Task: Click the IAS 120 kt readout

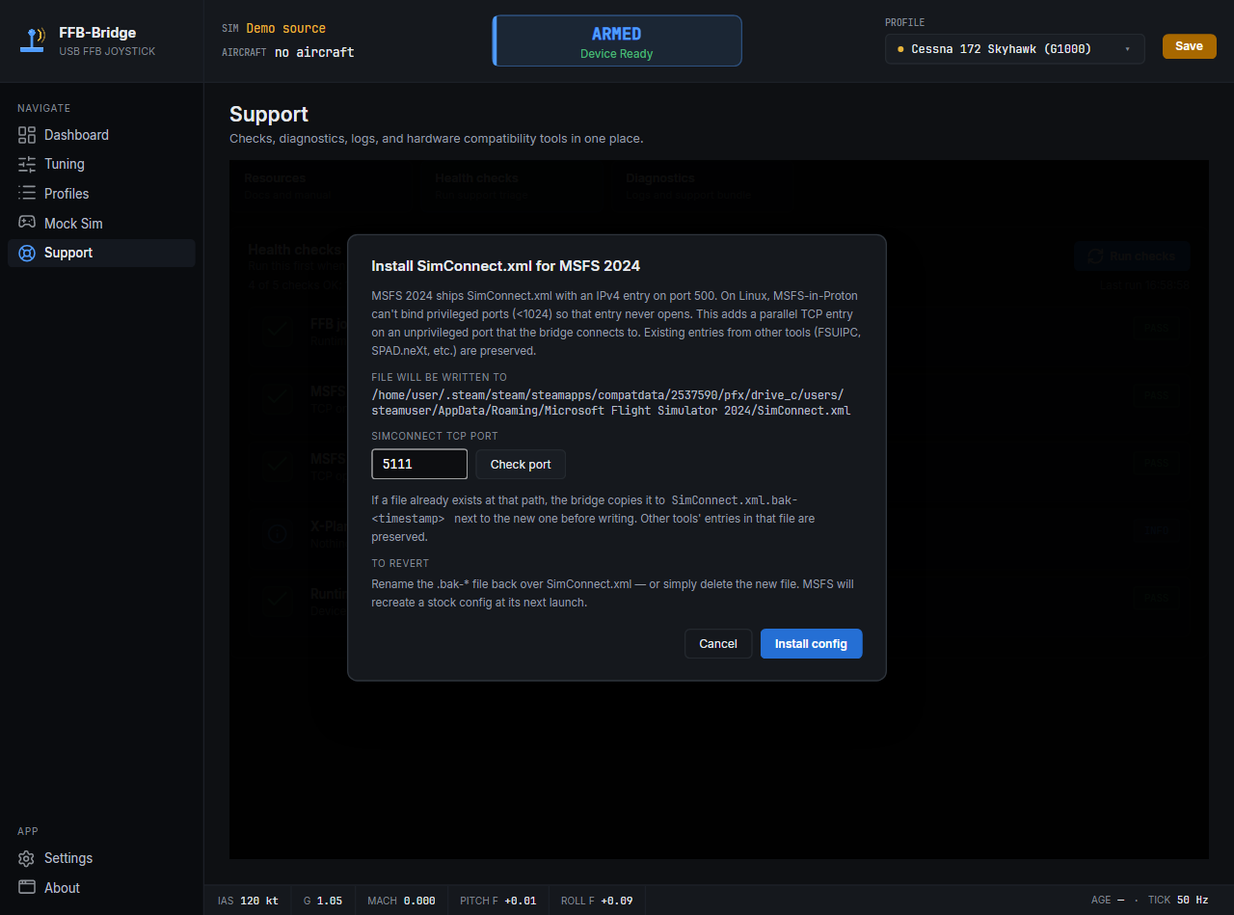Action: tap(248, 901)
